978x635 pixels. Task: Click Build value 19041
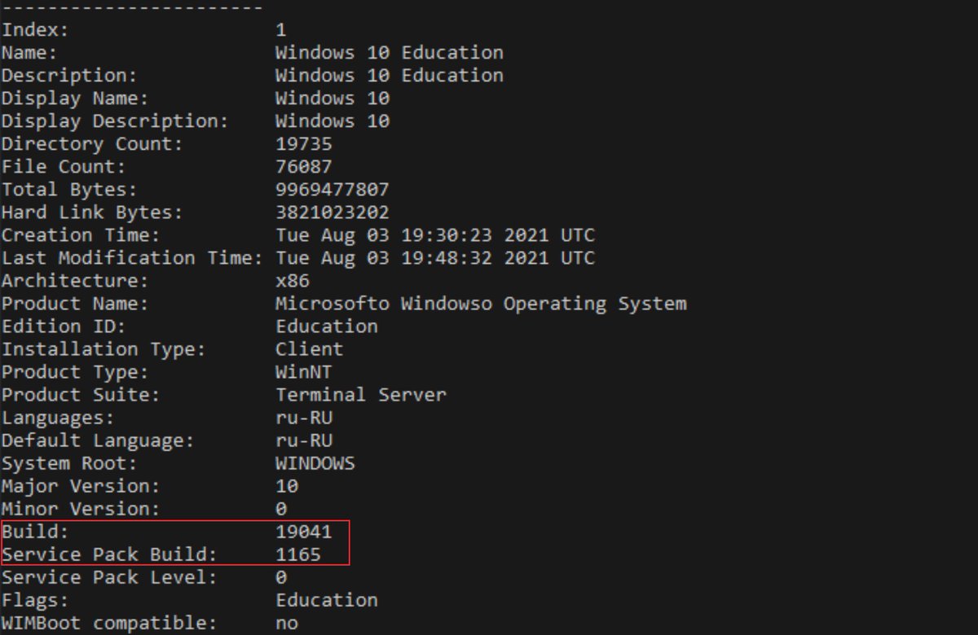tap(304, 532)
